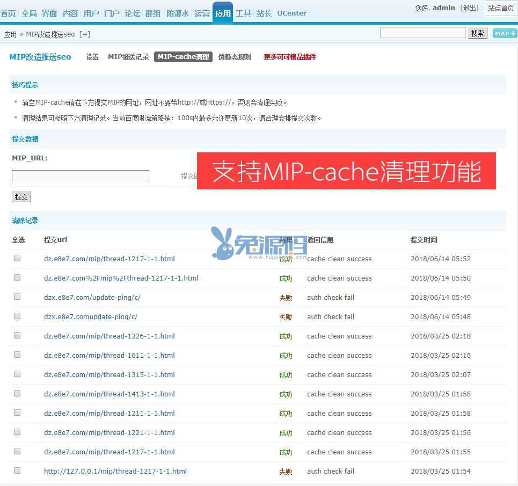Image resolution: width=518 pixels, height=486 pixels.
Task: Open the thread-1217 link dated 05:52
Action: (110, 259)
